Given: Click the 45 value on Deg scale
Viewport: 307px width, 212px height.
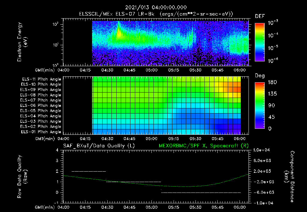Looking at the screenshot, I should 271,117.
